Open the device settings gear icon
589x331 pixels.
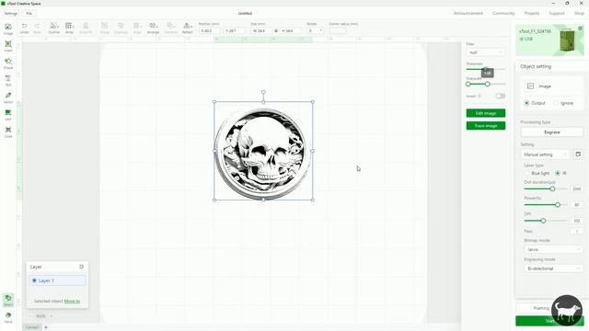pos(580,29)
